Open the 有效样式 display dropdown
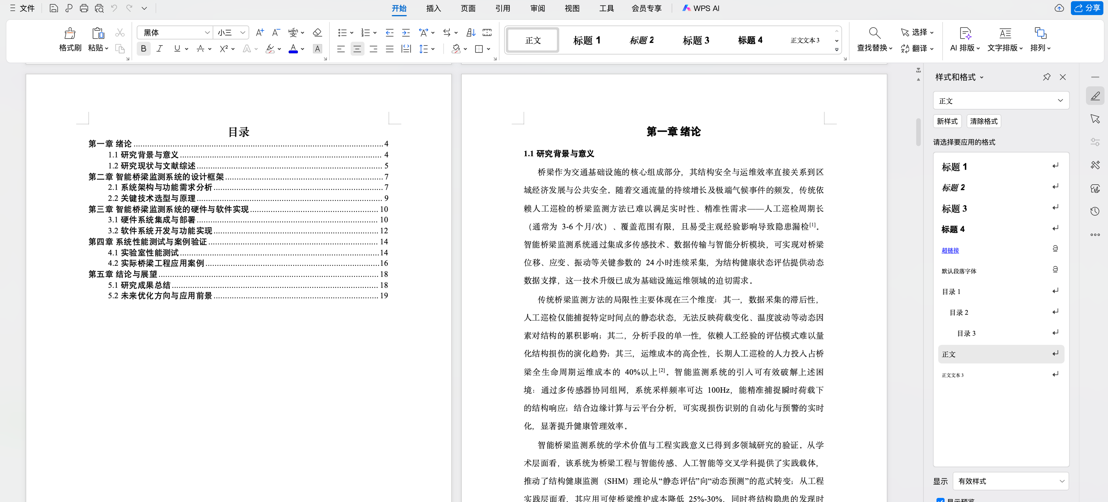1108x502 pixels. click(x=1011, y=481)
